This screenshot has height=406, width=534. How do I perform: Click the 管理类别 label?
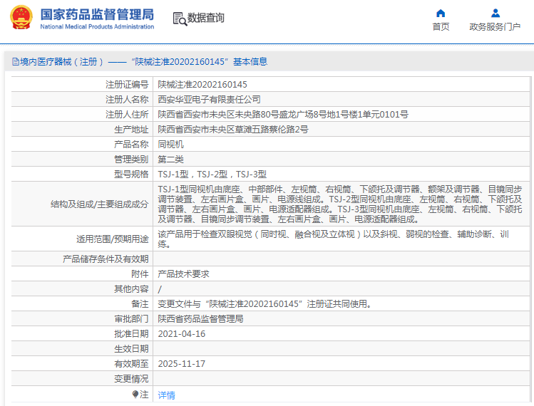click(x=131, y=160)
